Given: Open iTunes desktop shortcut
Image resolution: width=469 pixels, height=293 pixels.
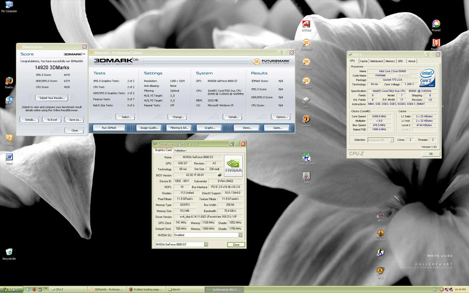Looking at the screenshot, I should tap(9, 102).
